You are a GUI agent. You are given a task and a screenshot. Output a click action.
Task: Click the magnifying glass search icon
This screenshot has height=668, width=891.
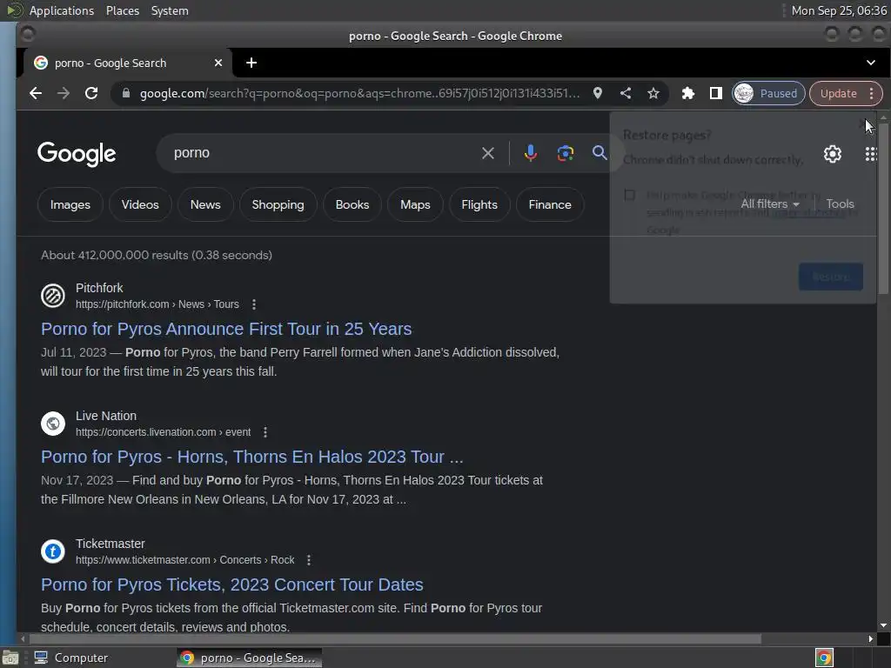[x=599, y=153]
